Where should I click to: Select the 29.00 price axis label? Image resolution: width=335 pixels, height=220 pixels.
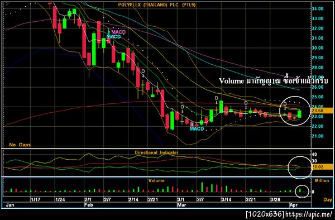[x=318, y=58]
